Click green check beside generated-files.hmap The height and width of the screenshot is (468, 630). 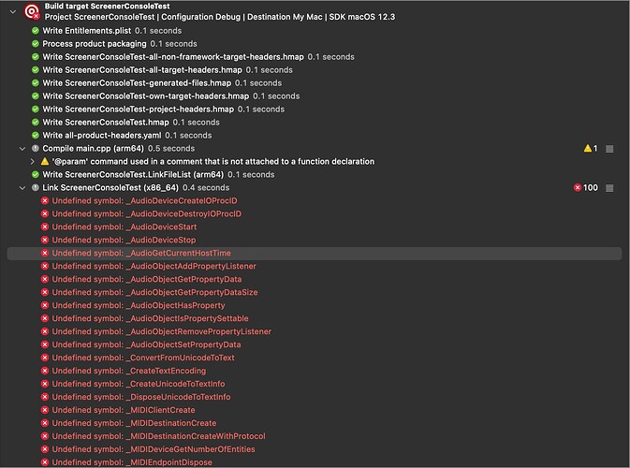click(x=36, y=82)
